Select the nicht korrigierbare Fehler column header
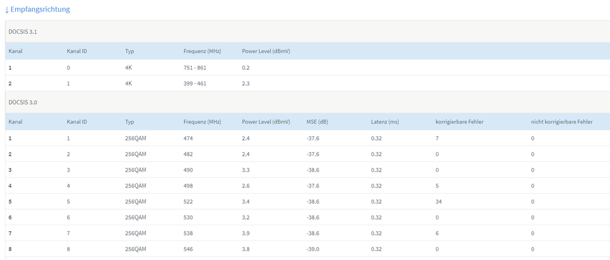The width and height of the screenshot is (610, 260). (x=561, y=122)
